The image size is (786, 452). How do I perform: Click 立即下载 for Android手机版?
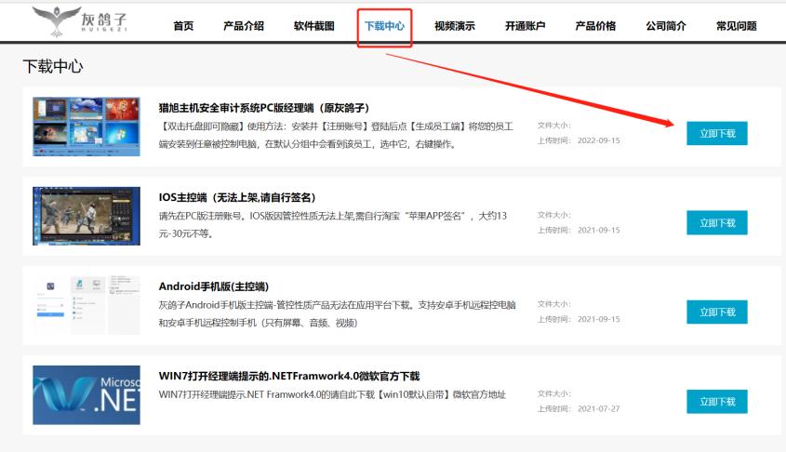[x=716, y=312]
